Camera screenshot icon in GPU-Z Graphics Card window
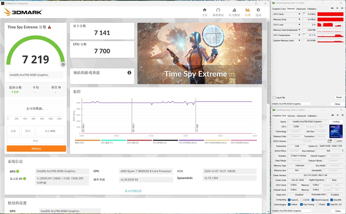Image resolution: width=346 pixels, height=214 pixels. [333, 115]
